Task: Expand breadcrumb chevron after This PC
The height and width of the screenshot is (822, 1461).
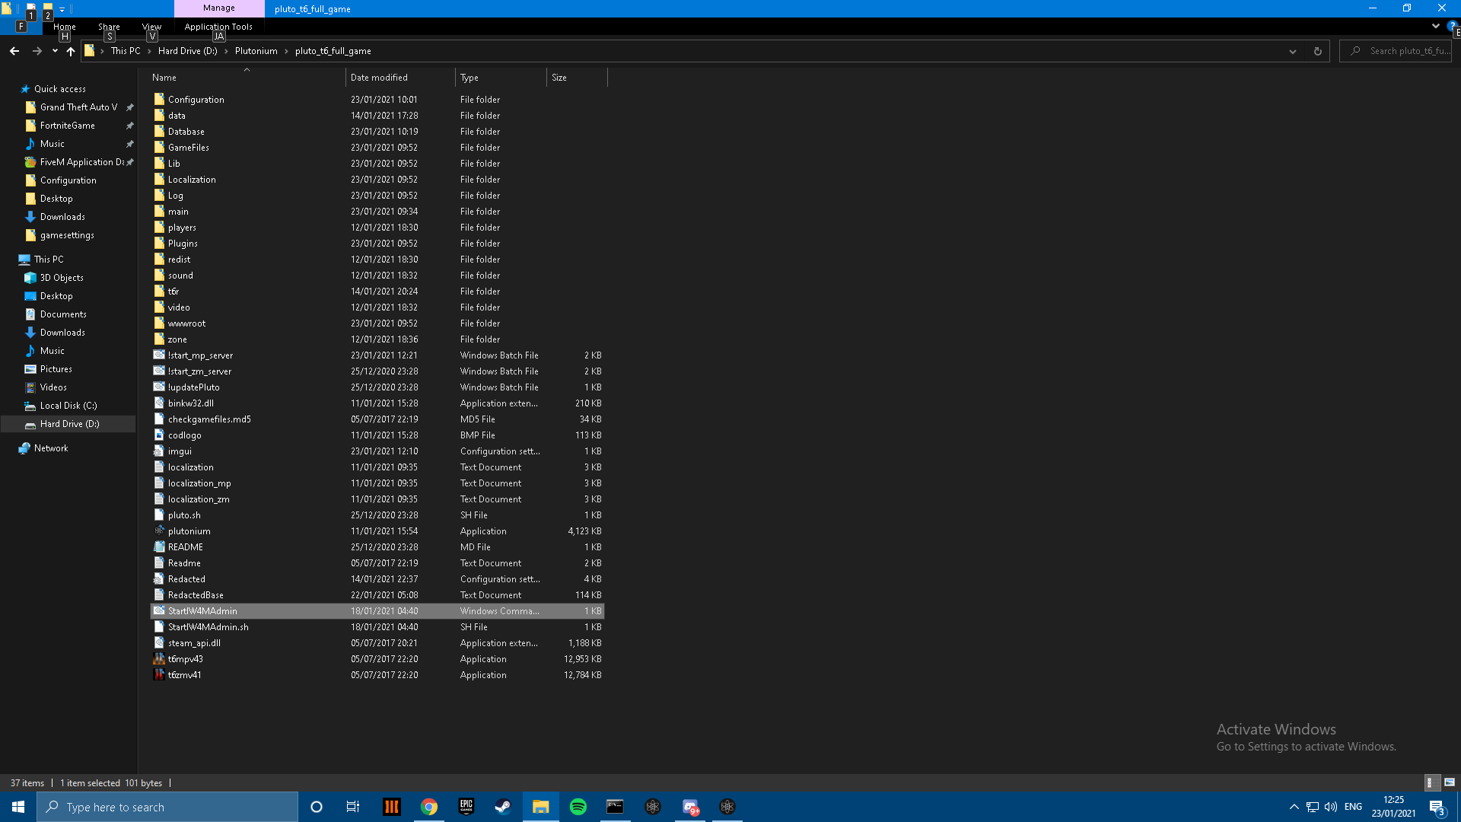Action: tap(149, 51)
